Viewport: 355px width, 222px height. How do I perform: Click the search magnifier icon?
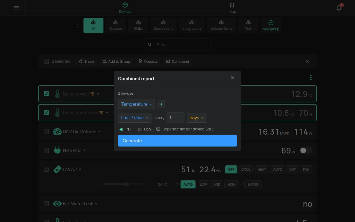pos(150,44)
